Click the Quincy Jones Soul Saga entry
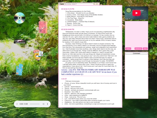Image resolution: width=157 pixels, height=118 pixels. click(x=84, y=15)
